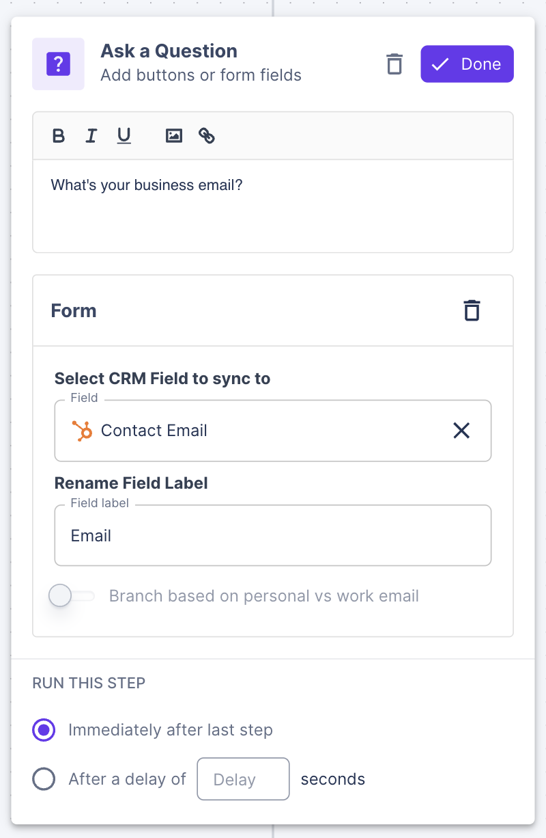The image size is (546, 838).
Task: Click into the Delay seconds input box
Action: (243, 779)
